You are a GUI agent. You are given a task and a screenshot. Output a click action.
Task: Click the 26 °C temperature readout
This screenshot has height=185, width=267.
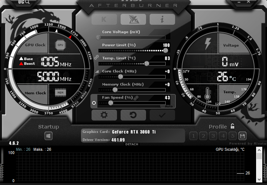click(x=226, y=76)
